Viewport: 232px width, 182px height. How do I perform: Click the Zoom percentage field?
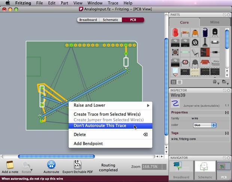(x=152, y=167)
